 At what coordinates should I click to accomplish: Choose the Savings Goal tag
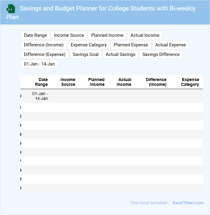(x=86, y=54)
